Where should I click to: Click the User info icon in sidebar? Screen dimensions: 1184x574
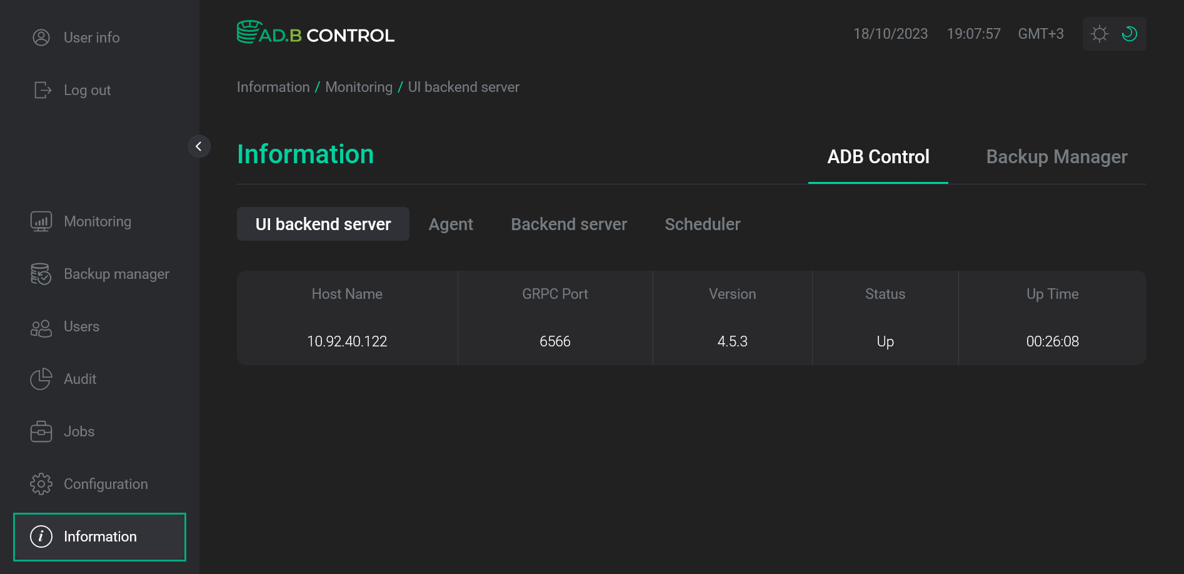pyautogui.click(x=41, y=38)
